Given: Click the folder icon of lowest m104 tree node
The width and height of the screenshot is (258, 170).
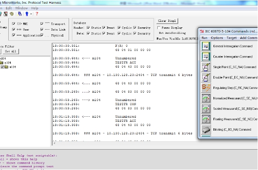Looking at the screenshot, I should click(6, 67).
